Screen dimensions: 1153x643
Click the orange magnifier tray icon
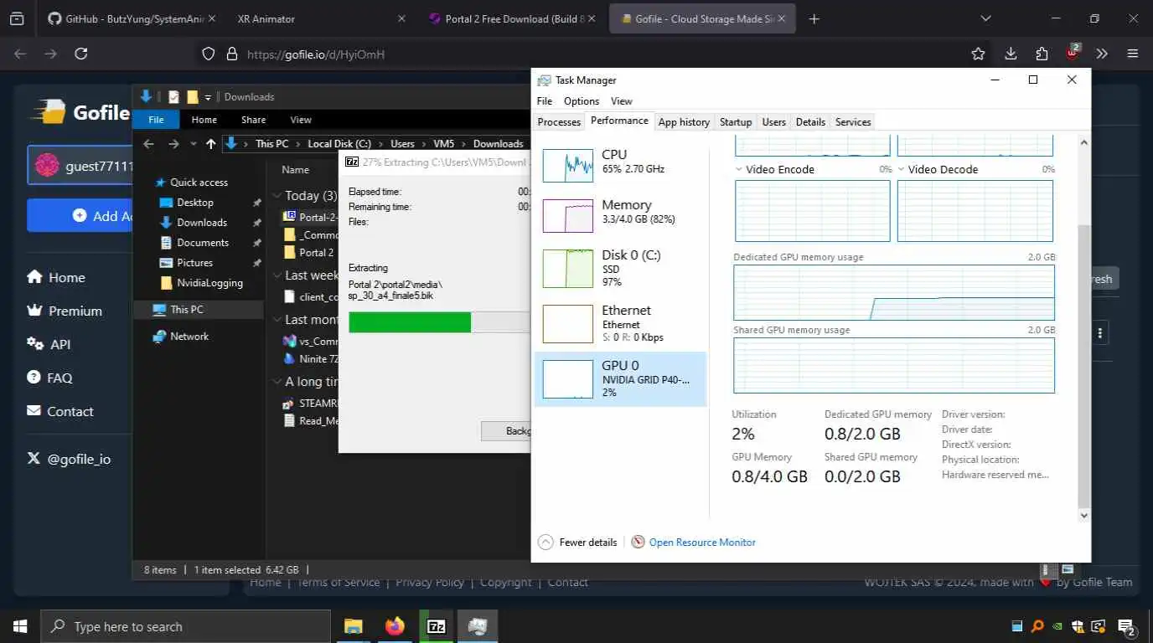(x=1037, y=626)
